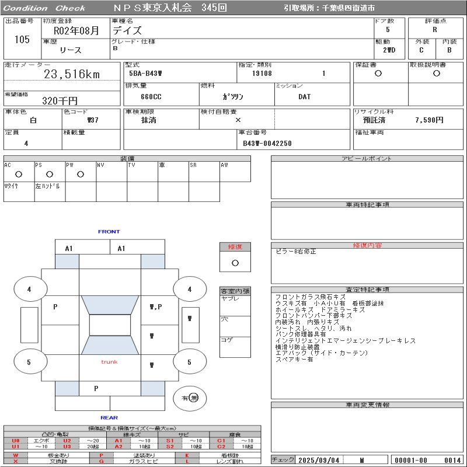
Task: Select the コゲ cell under 客室内張
Action: (235, 347)
